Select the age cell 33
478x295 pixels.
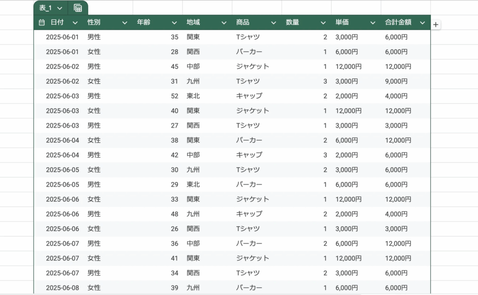pos(175,199)
